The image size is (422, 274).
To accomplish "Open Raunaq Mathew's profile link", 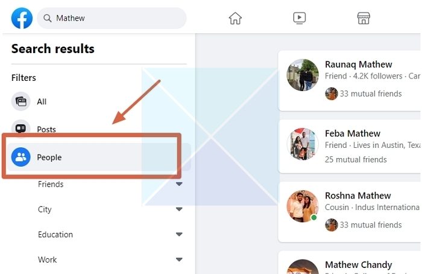I will click(358, 65).
